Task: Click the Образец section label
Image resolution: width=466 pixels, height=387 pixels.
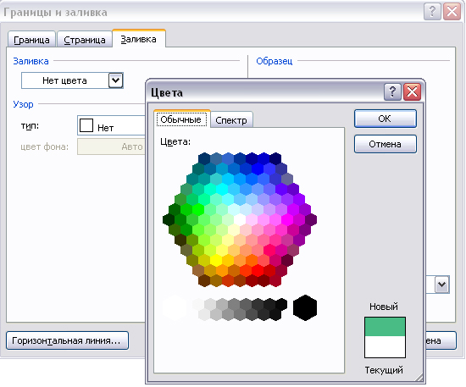Action: tap(274, 61)
